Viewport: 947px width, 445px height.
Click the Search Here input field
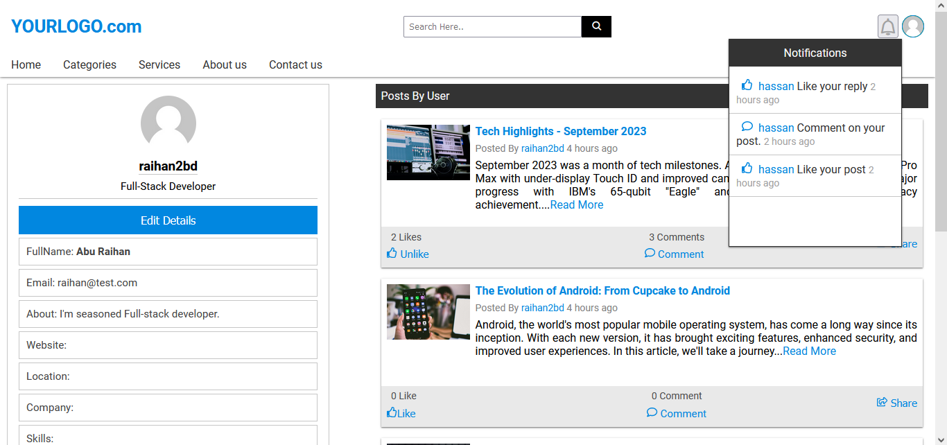(492, 27)
